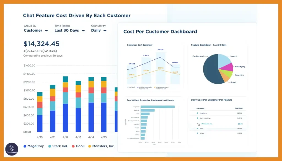Click the $23.02 cost value for MegaCorp
The width and height of the screenshot is (282, 161).
(x=240, y=113)
